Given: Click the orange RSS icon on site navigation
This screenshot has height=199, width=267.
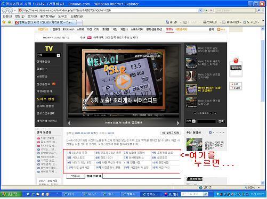Looking at the screenshot, I should (219, 29).
